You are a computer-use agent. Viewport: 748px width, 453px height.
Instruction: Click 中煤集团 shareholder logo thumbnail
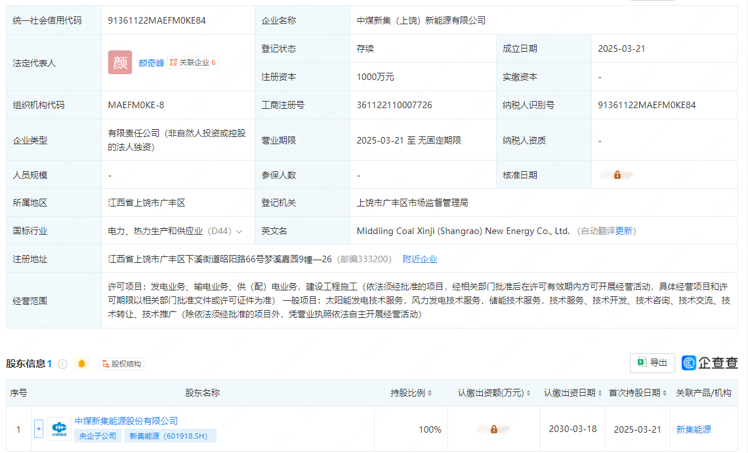click(x=59, y=429)
